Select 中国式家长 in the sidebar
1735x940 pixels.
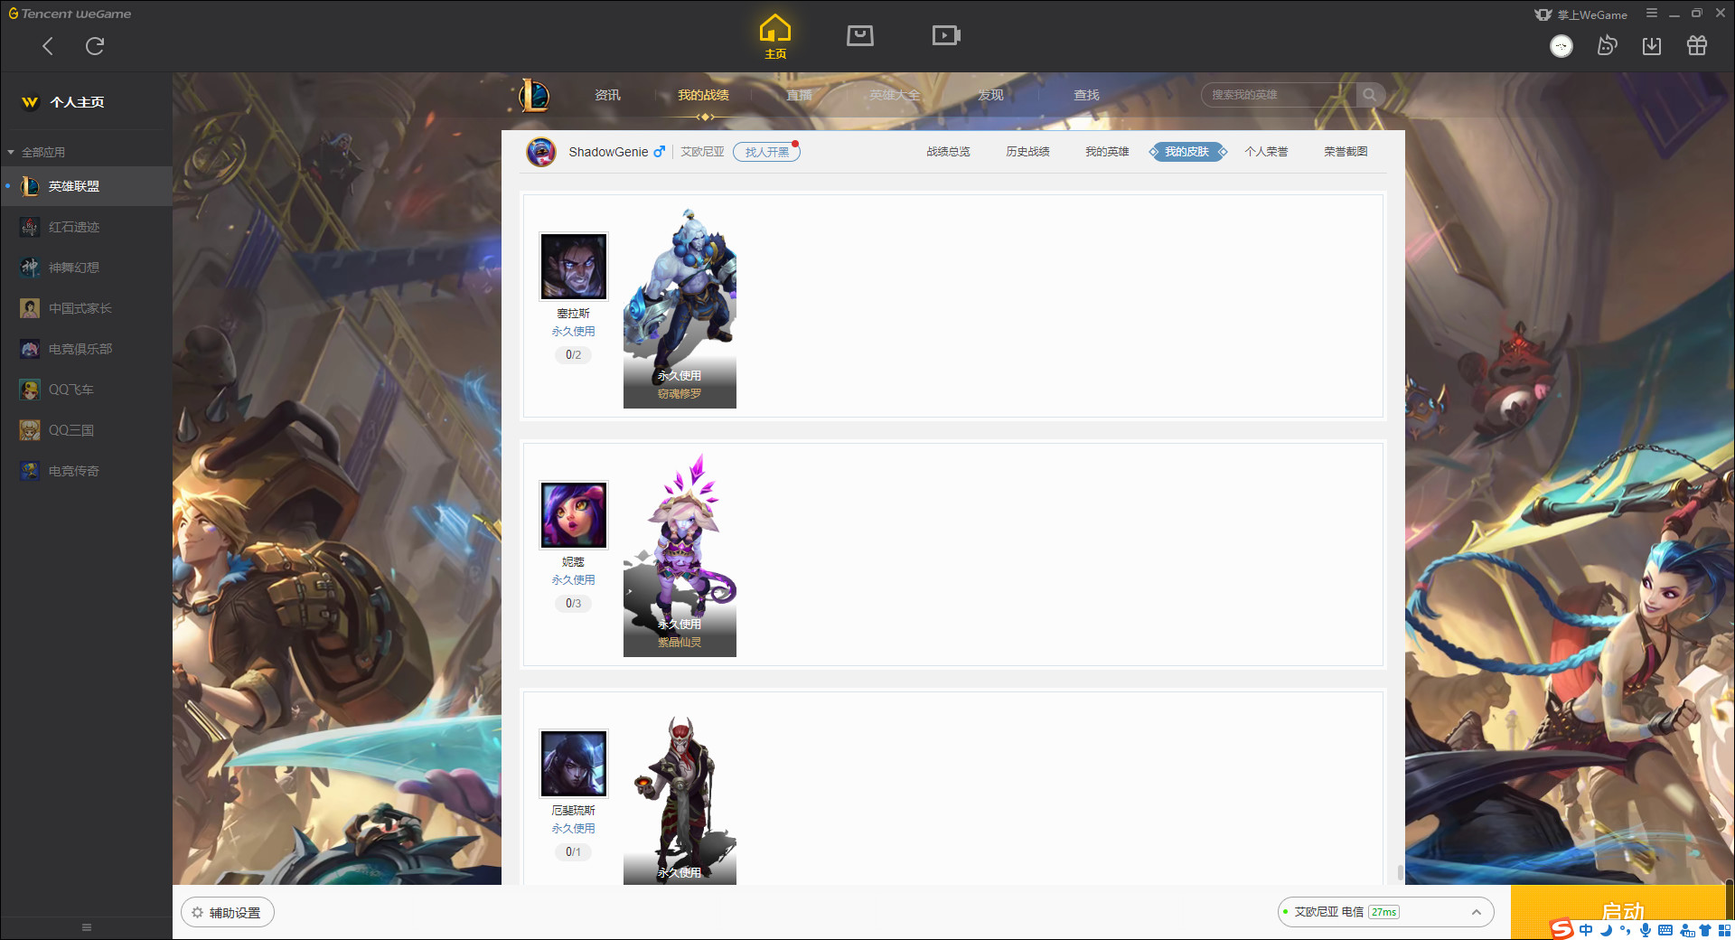(x=86, y=308)
